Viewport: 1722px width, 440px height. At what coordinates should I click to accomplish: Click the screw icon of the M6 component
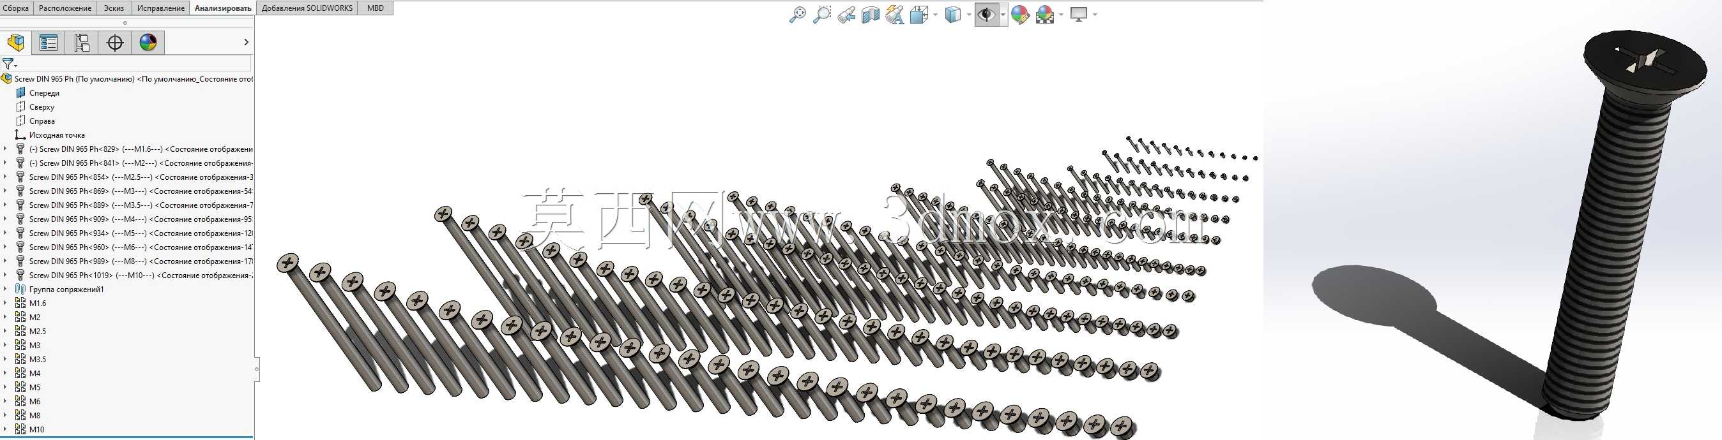(20, 247)
